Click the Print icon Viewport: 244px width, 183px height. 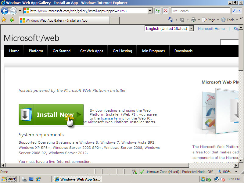(193, 20)
